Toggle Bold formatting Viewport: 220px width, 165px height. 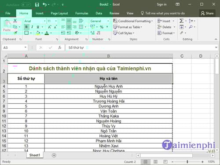pos(26,27)
